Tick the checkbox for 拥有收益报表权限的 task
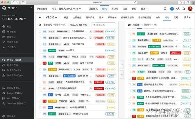Viewport: 195px width, 119px height. pyautogui.click(x=129, y=84)
